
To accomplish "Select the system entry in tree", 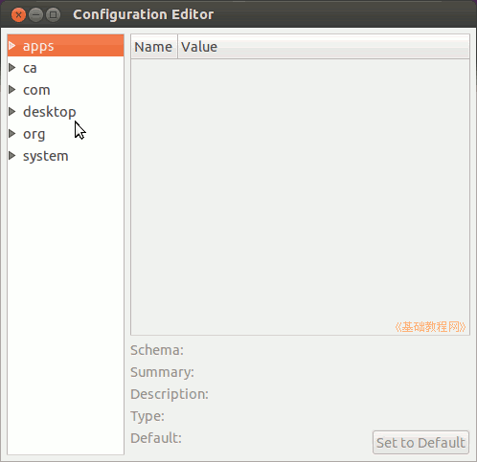I will click(65, 156).
